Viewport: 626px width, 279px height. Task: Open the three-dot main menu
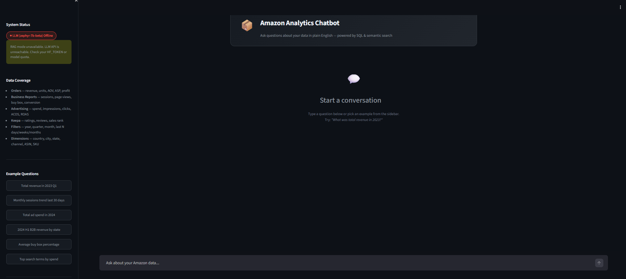click(620, 7)
